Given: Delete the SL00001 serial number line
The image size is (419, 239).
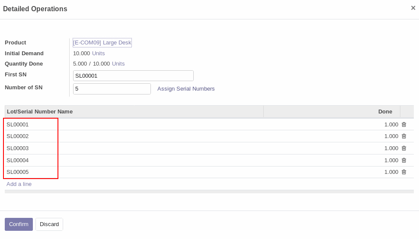Looking at the screenshot, I should coord(404,125).
